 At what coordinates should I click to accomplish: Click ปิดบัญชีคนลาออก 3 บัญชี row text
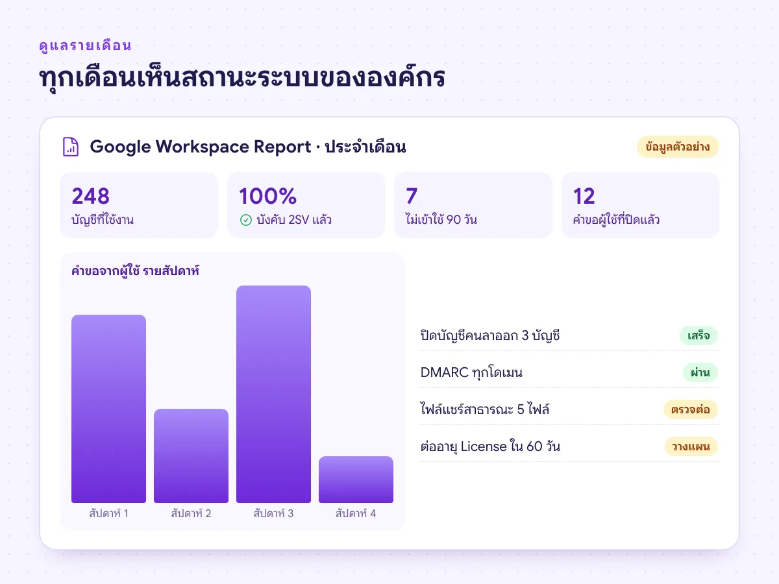pos(490,335)
